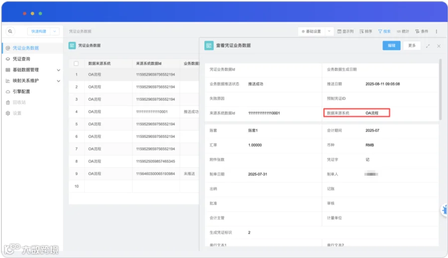The image size is (448, 258).
Task: Click the detail panel vertical scrollbar
Action: 441,89
